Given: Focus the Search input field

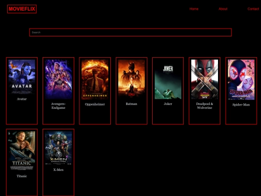Looking at the screenshot, I should pyautogui.click(x=130, y=32).
